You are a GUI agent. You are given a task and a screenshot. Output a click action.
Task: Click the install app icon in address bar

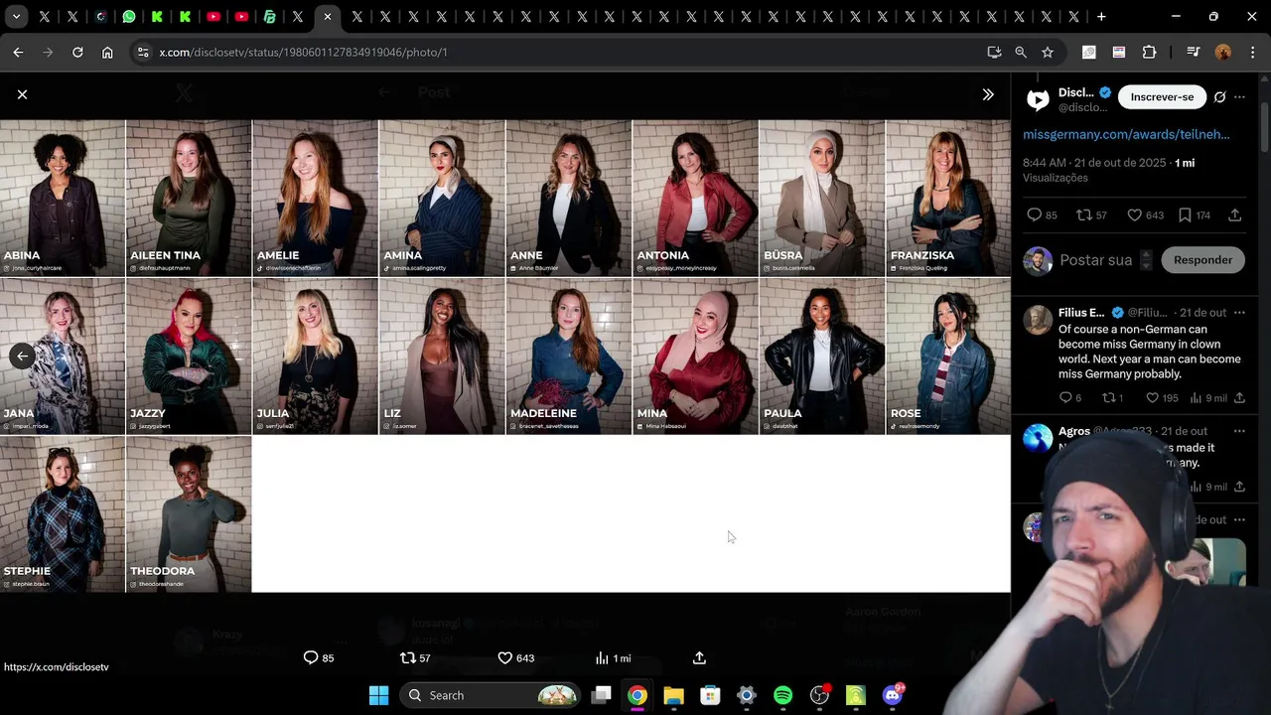click(994, 52)
